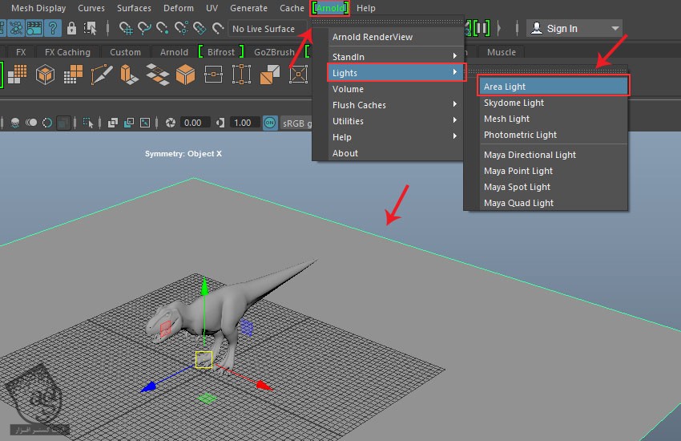Toggle snap to view planes icon

199,29
